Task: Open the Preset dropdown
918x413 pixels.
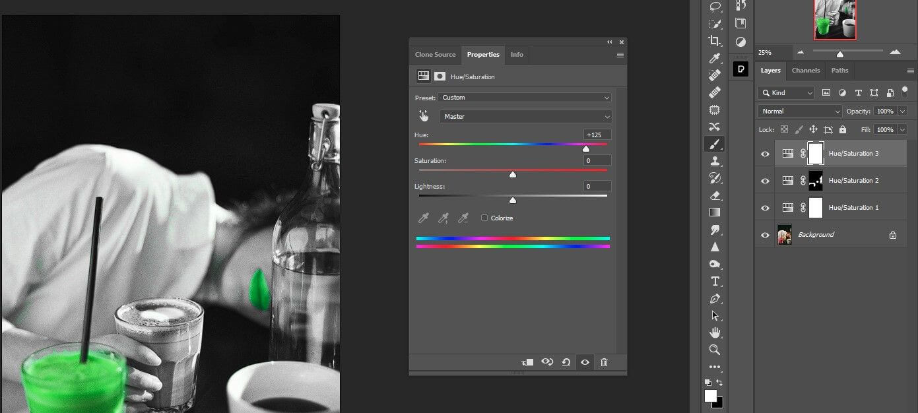Action: (x=525, y=97)
